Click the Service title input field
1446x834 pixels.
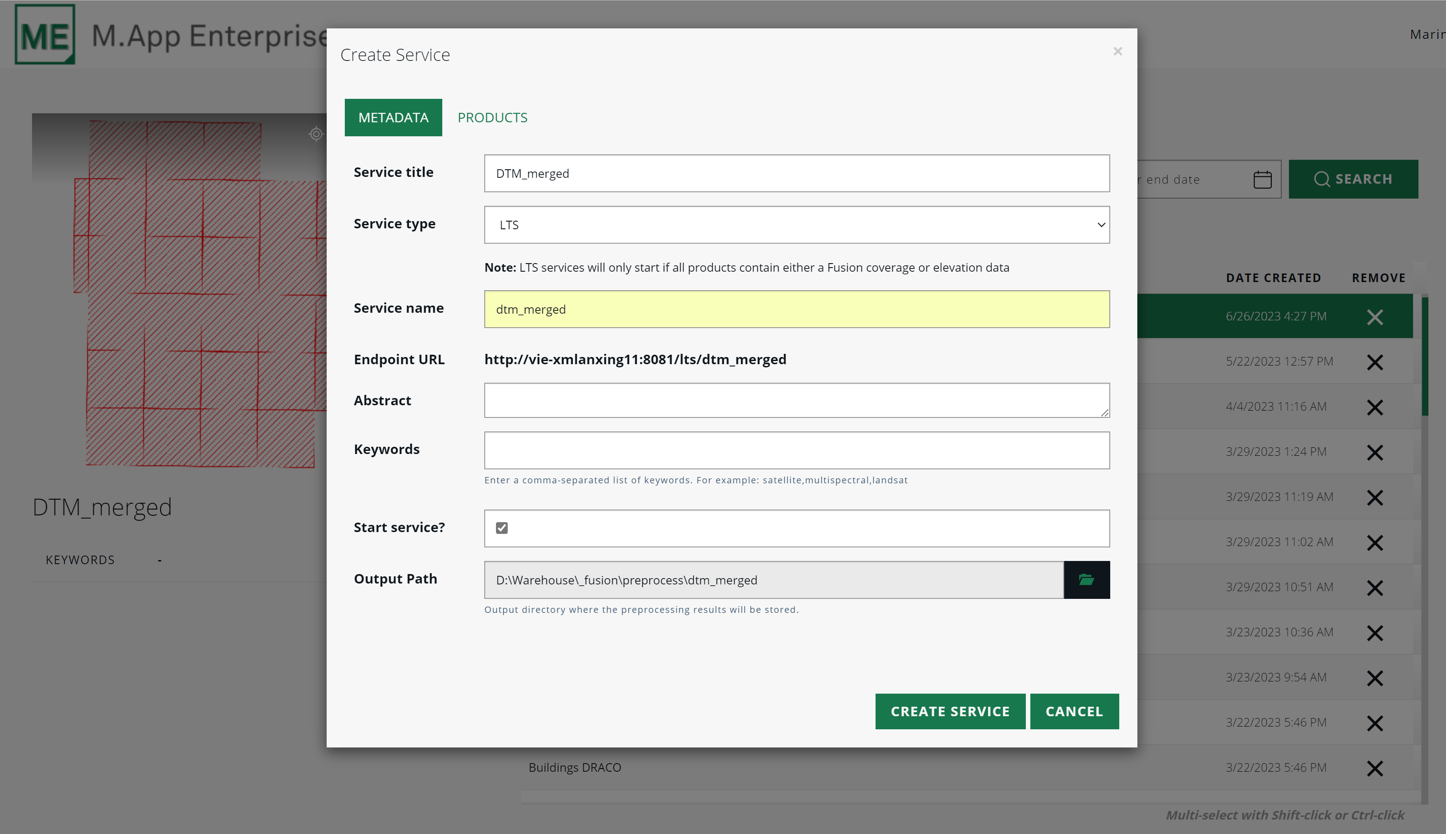[796, 173]
